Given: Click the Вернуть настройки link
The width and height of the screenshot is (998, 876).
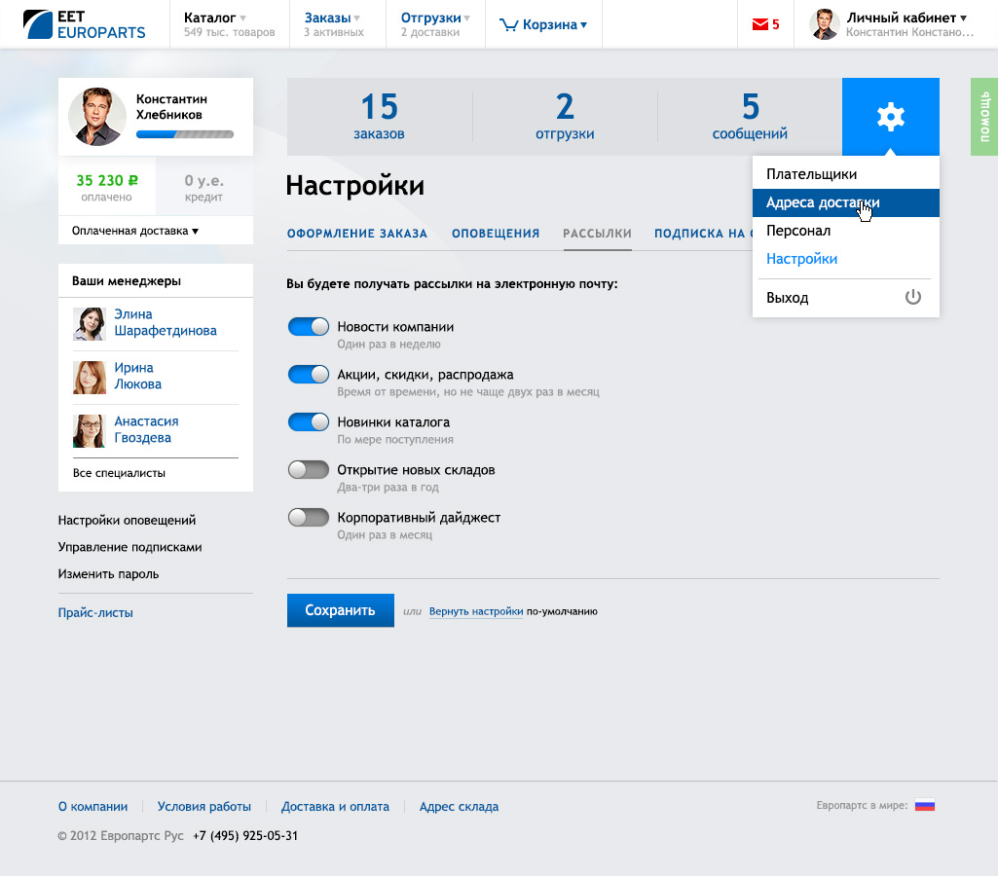Looking at the screenshot, I should 475,612.
